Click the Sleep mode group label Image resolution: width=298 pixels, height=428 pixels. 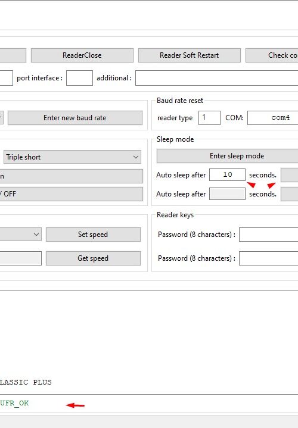tap(175, 139)
